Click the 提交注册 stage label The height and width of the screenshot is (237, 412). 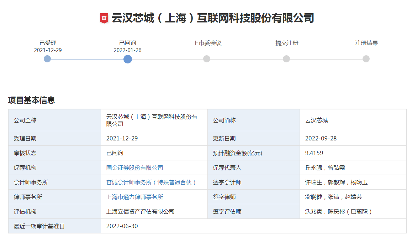click(x=287, y=43)
